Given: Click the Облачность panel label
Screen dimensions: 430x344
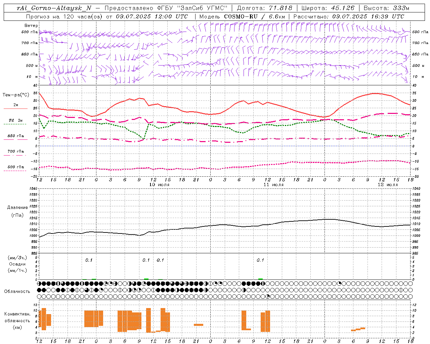Looking at the screenshot, I should coord(17,291).
